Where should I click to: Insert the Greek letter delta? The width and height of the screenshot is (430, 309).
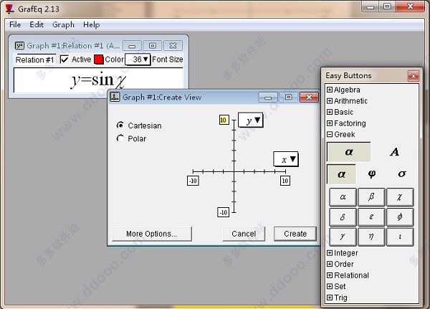point(343,217)
